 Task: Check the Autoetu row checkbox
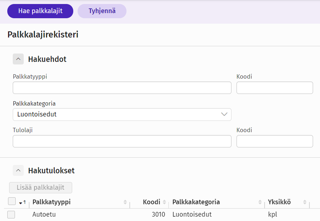pos(11,214)
